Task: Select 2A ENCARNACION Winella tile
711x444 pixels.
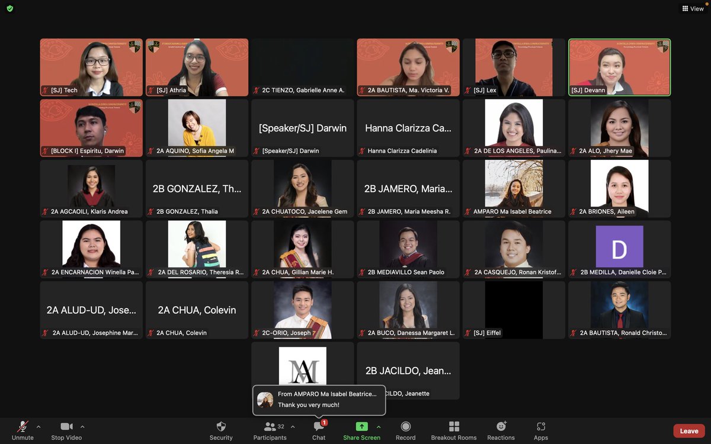Action: coord(91,249)
